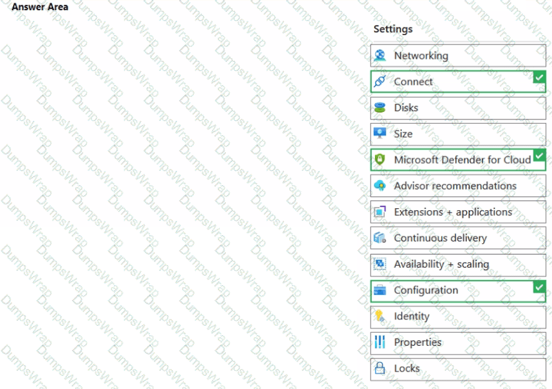Viewport: 552px width, 389px height.
Task: Select the Properties settings item
Action: point(417,342)
